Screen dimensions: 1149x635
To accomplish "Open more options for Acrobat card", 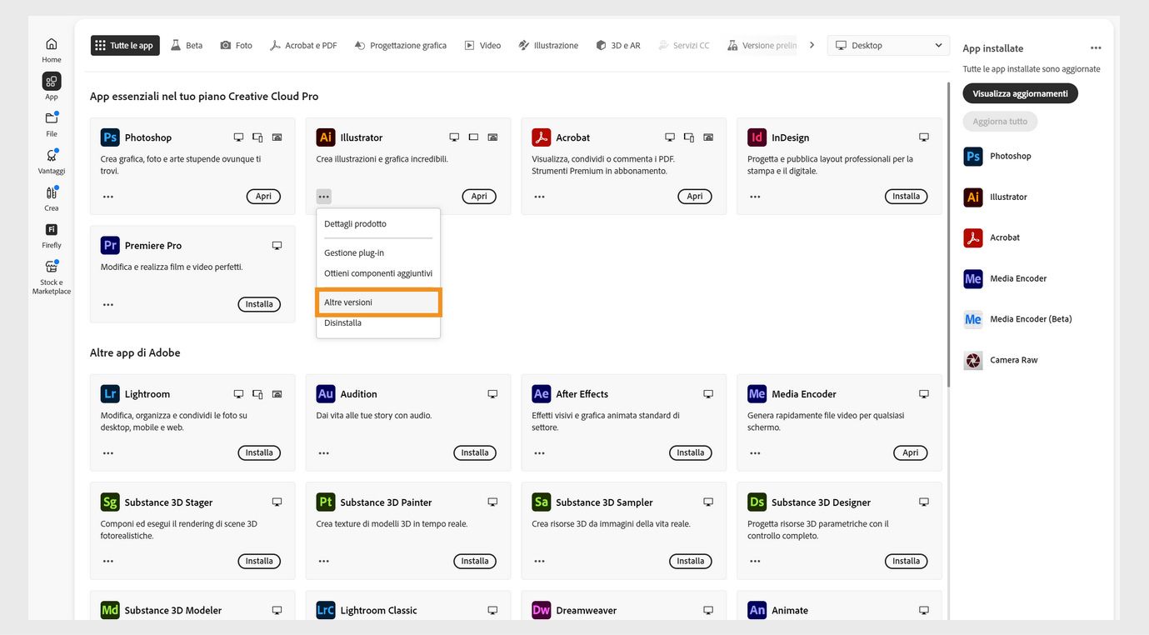I will (x=540, y=197).
